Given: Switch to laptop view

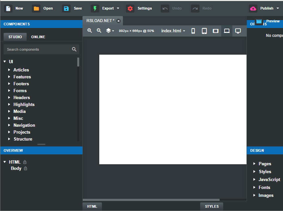Looking at the screenshot, I should (x=227, y=31).
